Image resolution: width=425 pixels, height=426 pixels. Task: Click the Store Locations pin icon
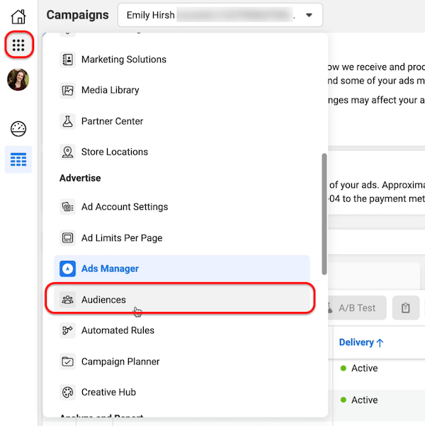[67, 152]
